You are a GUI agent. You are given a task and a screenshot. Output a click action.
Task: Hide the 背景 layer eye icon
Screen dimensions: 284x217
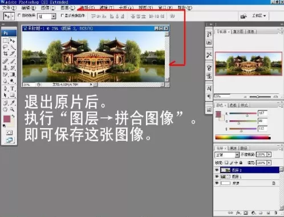[217, 183]
